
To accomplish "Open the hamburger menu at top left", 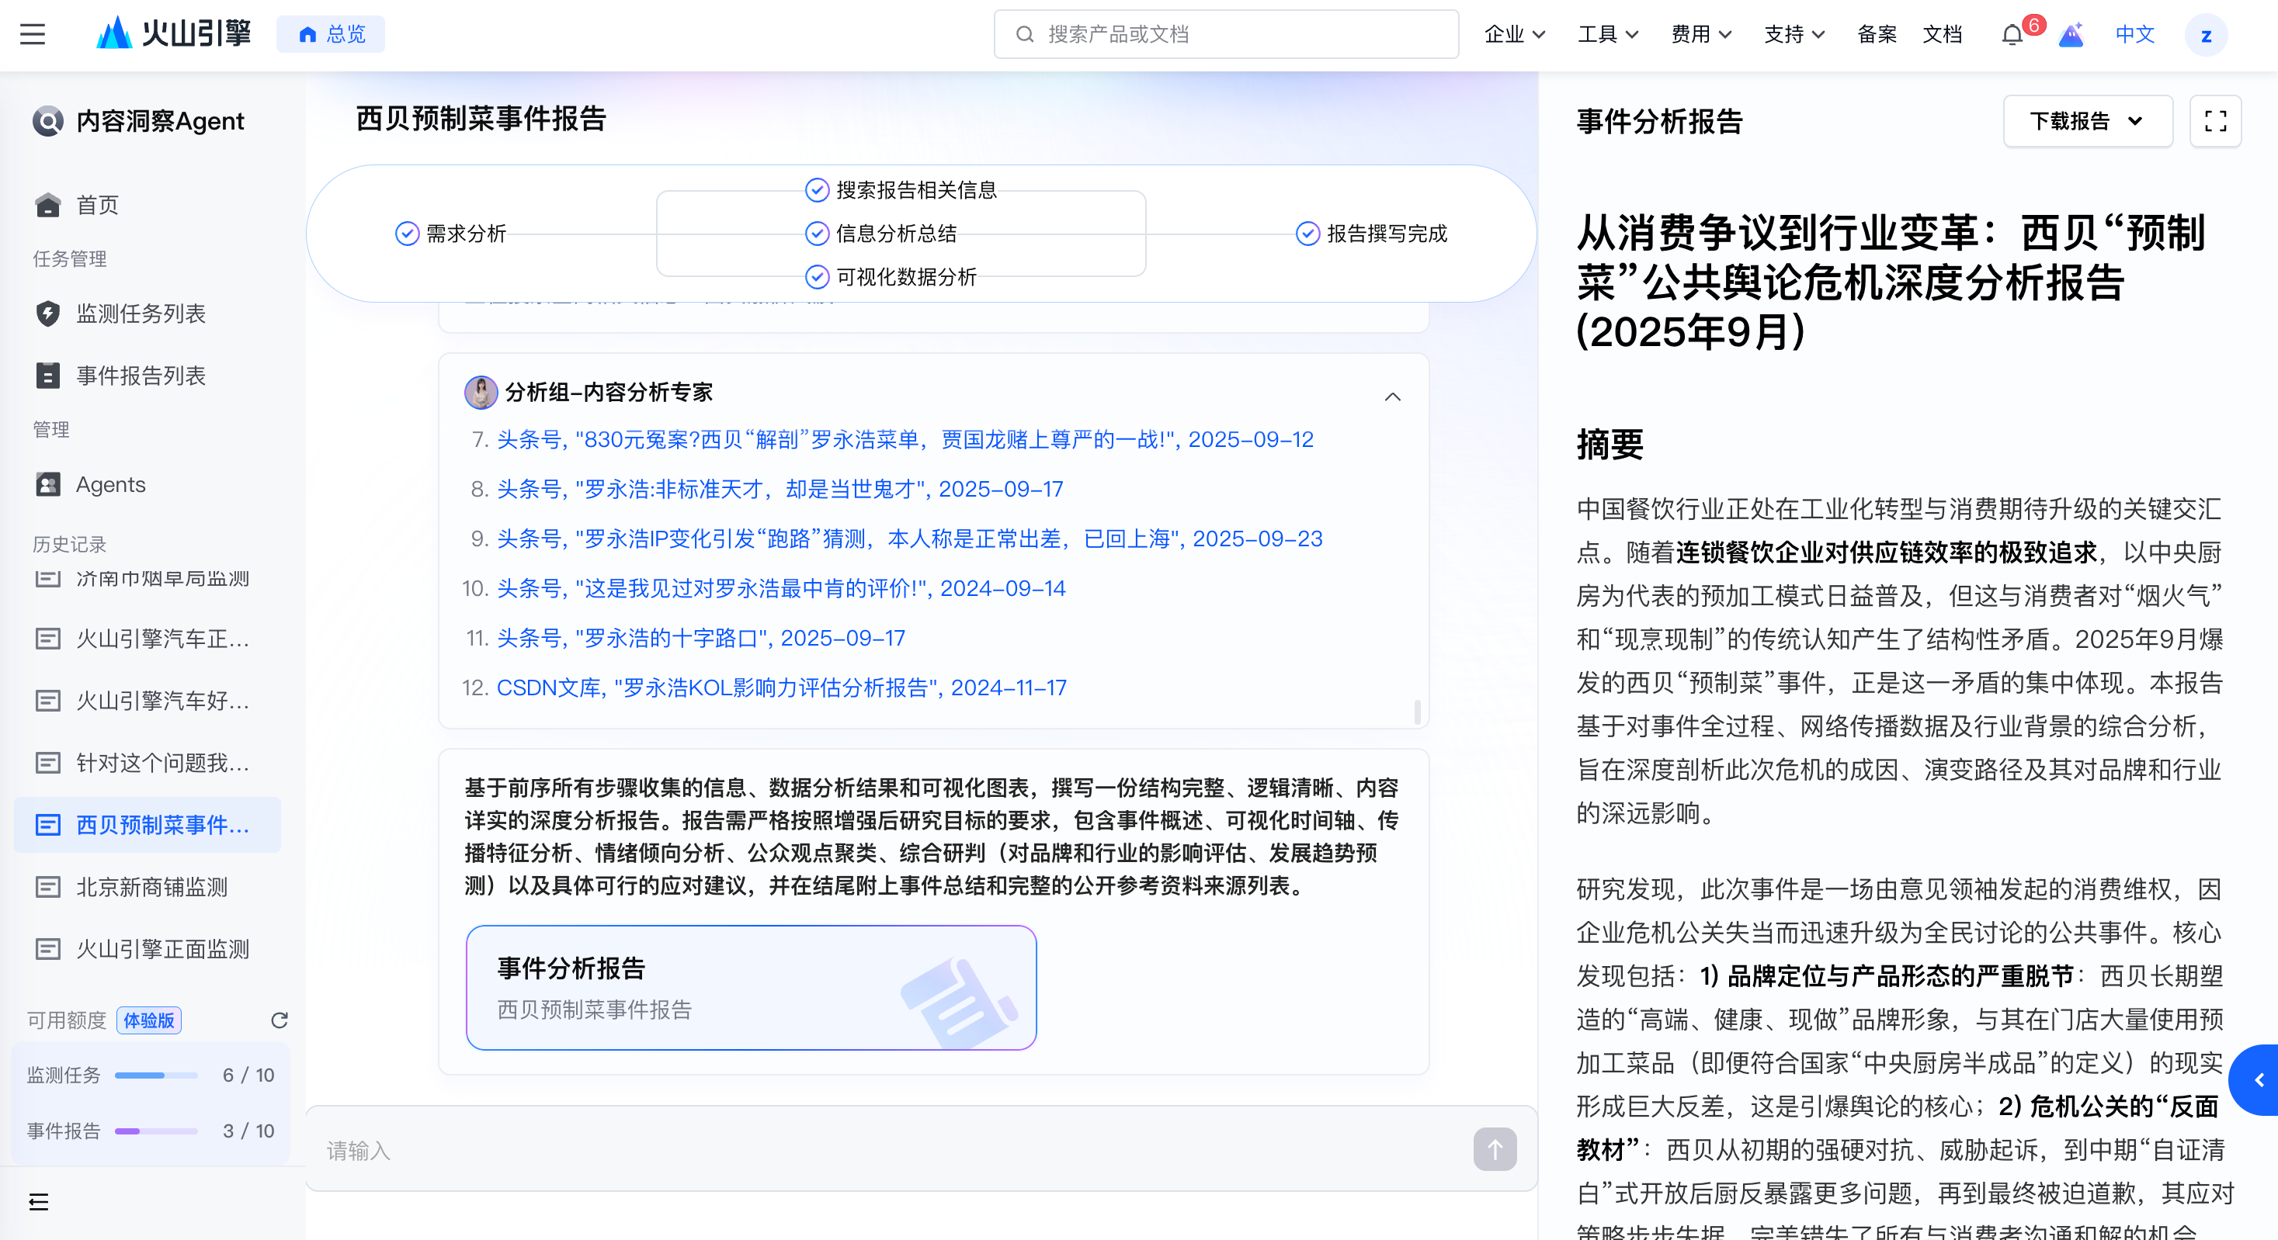I will [x=33, y=34].
